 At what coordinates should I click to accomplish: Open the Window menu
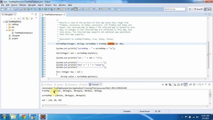tap(62, 5)
